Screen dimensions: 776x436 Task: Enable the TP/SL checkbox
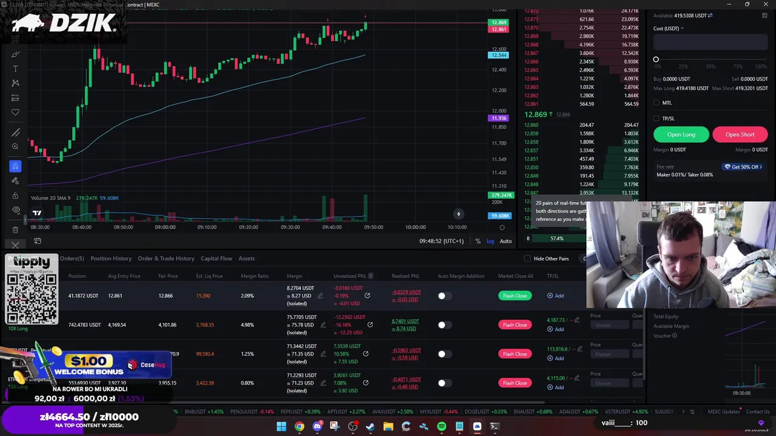pos(657,119)
